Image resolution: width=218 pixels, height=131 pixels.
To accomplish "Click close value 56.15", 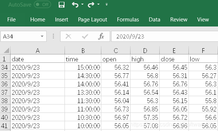I will (174, 101).
